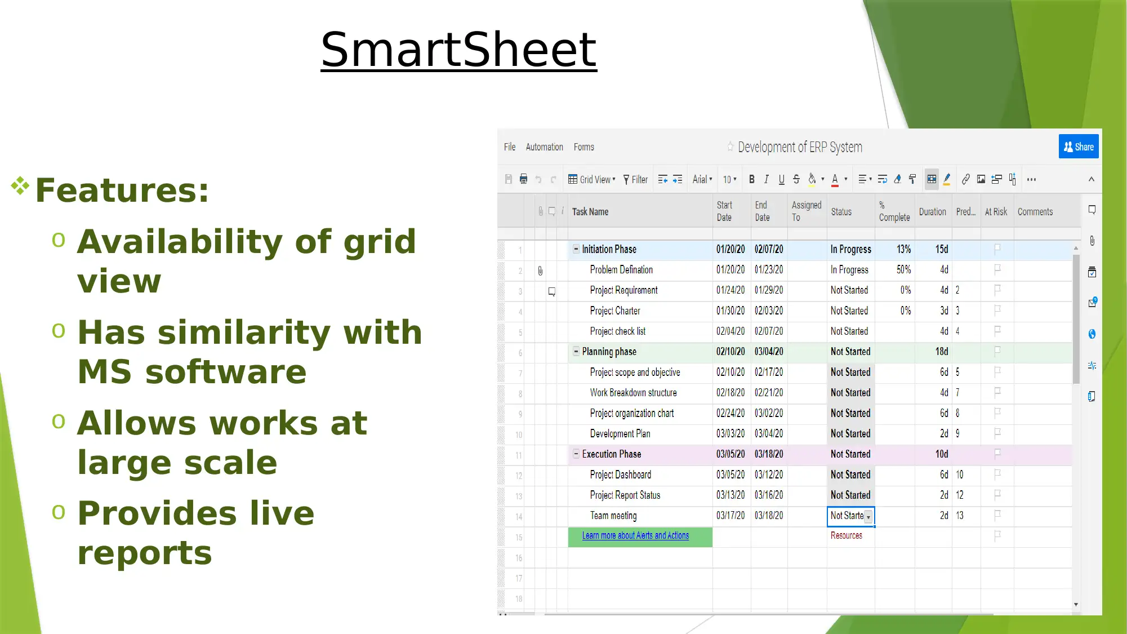Flag Development Plan as at risk
The height and width of the screenshot is (634, 1127).
click(x=997, y=433)
